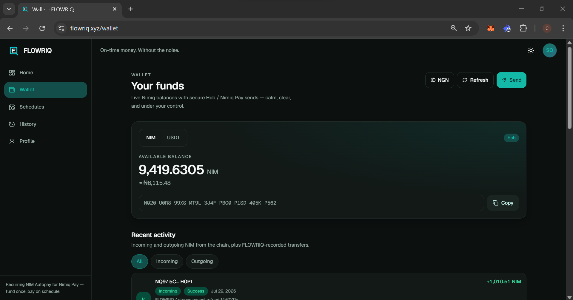Click the NQ20 wallet address field
Screen dimensions: 573x300
click(311, 203)
